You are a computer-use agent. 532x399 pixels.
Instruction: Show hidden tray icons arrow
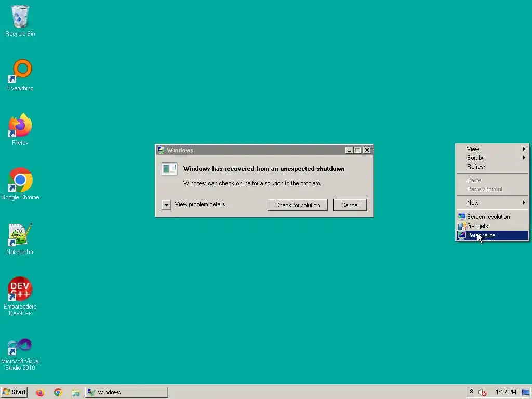471,392
